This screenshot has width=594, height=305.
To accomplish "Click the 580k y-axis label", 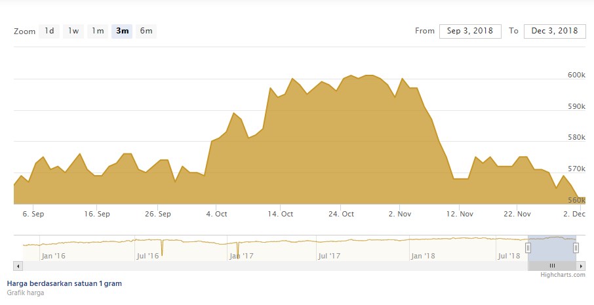I will [x=576, y=137].
